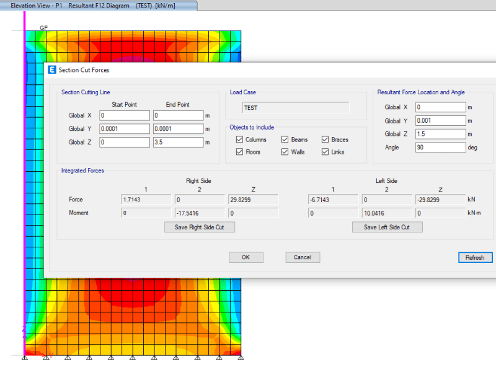Click the TEST load case field
496x385 pixels.
click(x=296, y=107)
